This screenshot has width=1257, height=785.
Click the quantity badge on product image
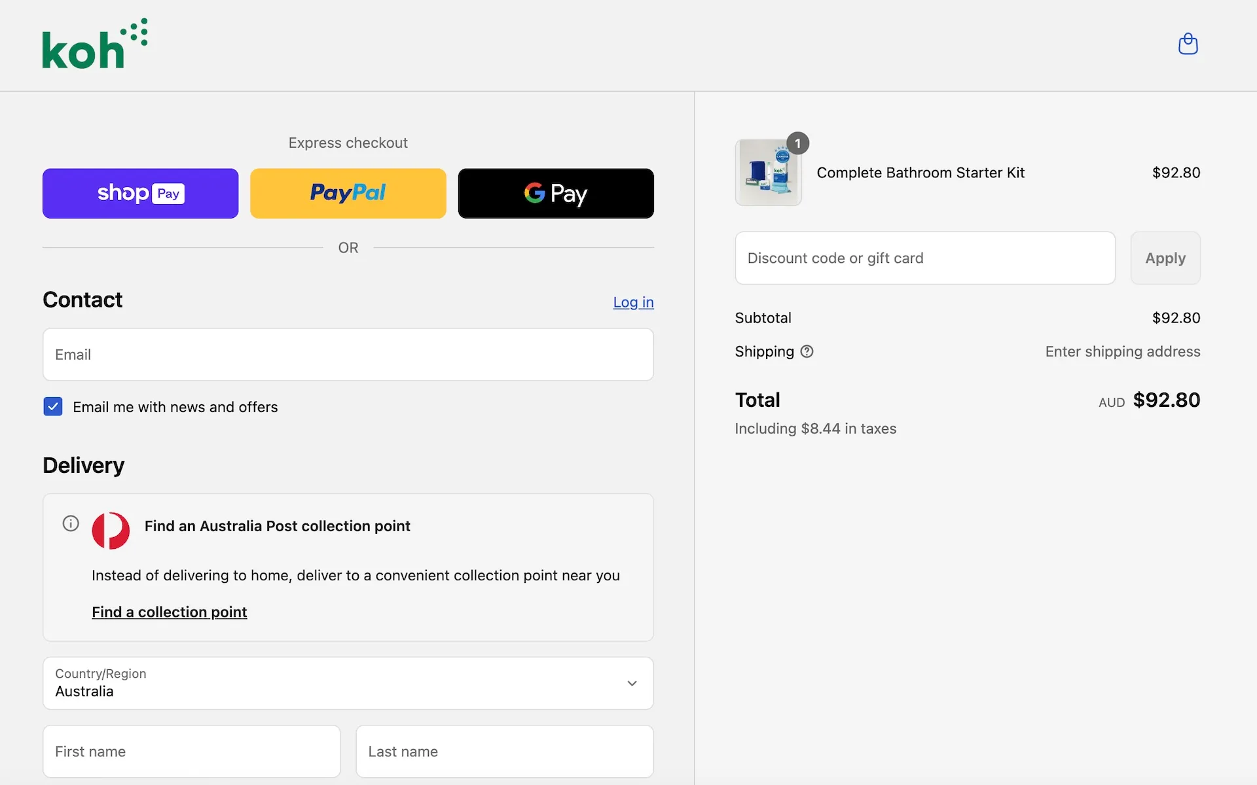click(797, 143)
